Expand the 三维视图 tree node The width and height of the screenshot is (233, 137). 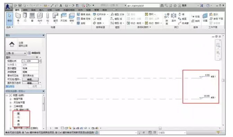point(10,106)
